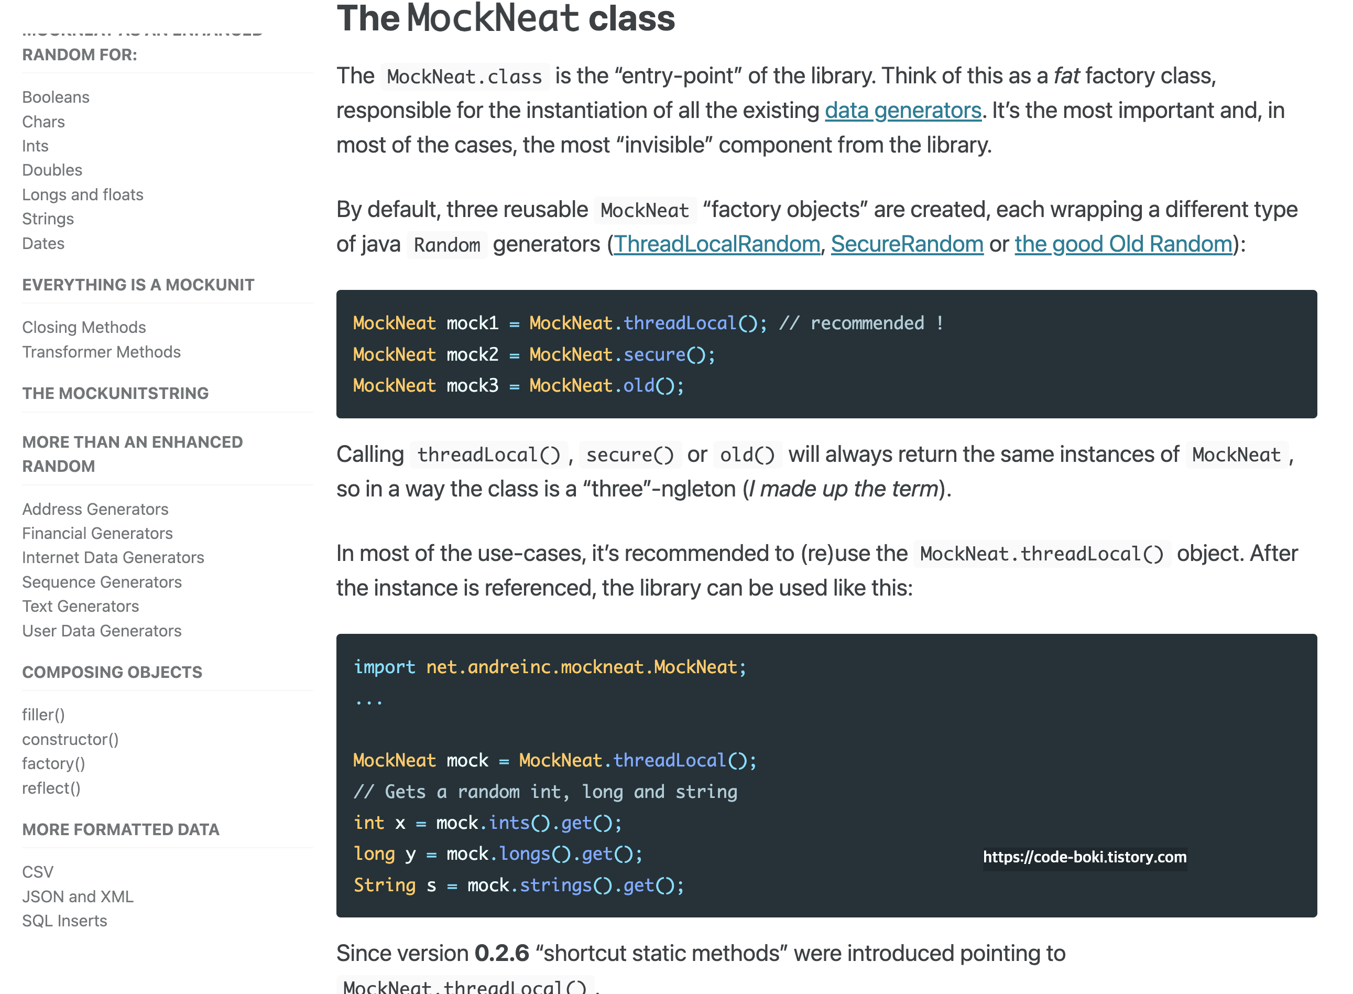Select the Composing Objects heading
The image size is (1353, 994).
point(112,672)
